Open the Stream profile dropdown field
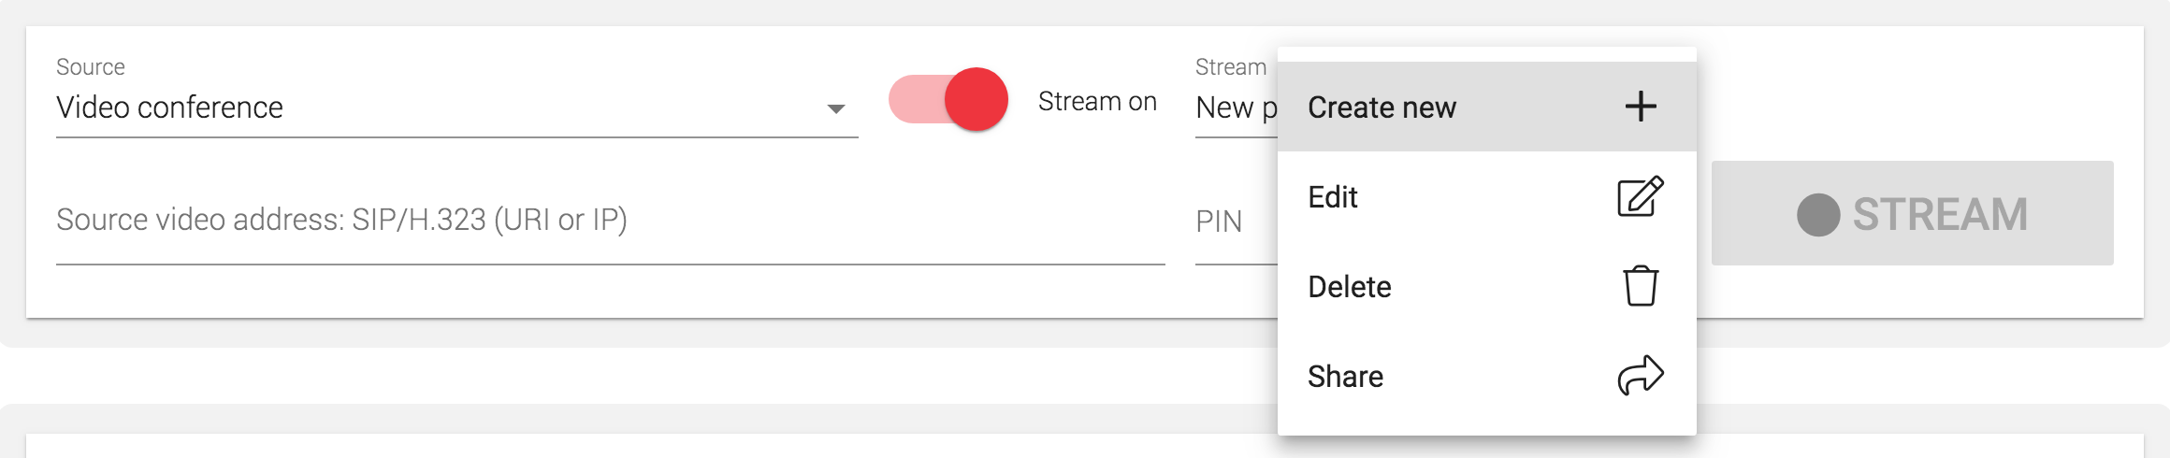 [x=1235, y=108]
